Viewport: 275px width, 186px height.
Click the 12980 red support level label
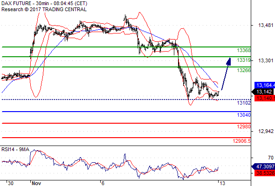244,126
